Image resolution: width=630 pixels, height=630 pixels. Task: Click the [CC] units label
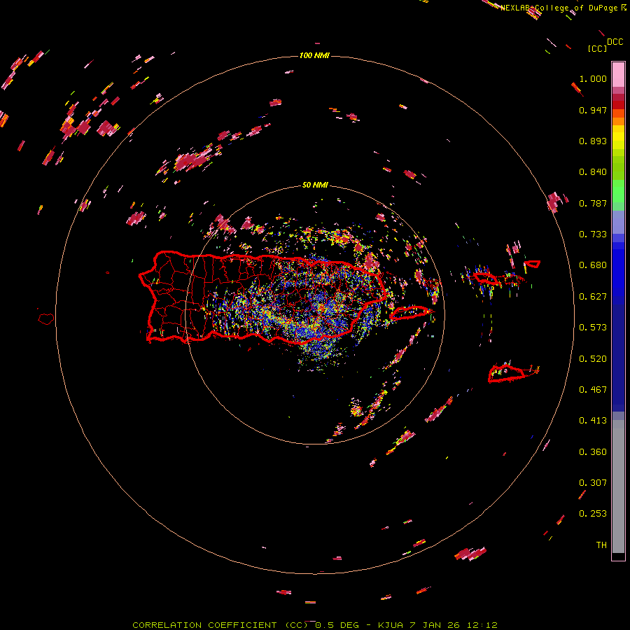click(597, 48)
